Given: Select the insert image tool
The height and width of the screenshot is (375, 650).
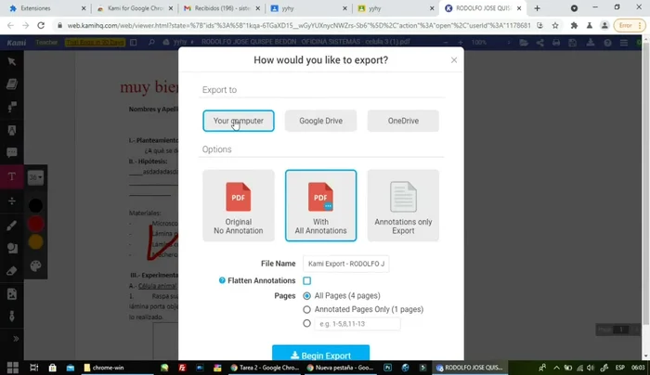Looking at the screenshot, I should click(11, 294).
